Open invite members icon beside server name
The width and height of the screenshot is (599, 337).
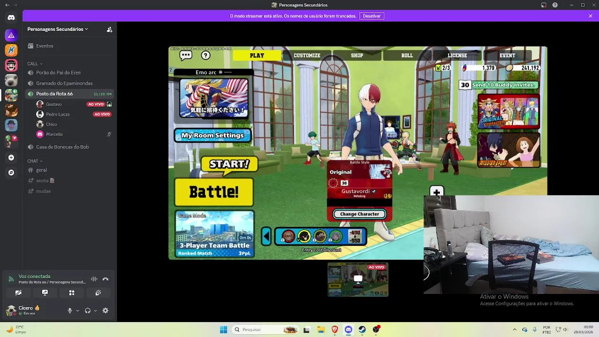tap(110, 29)
